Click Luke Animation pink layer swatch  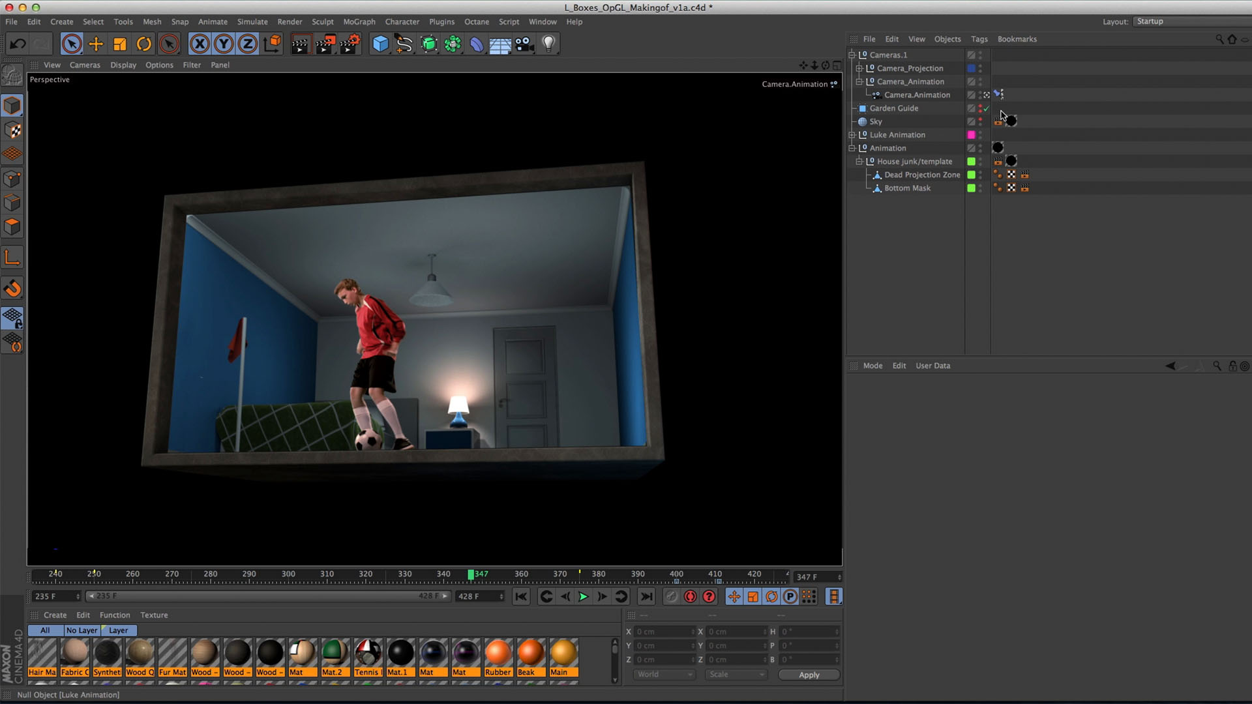pyautogui.click(x=971, y=135)
